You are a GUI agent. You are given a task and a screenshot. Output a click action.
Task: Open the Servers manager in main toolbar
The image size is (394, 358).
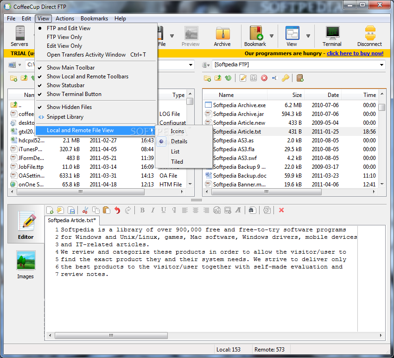tap(19, 36)
